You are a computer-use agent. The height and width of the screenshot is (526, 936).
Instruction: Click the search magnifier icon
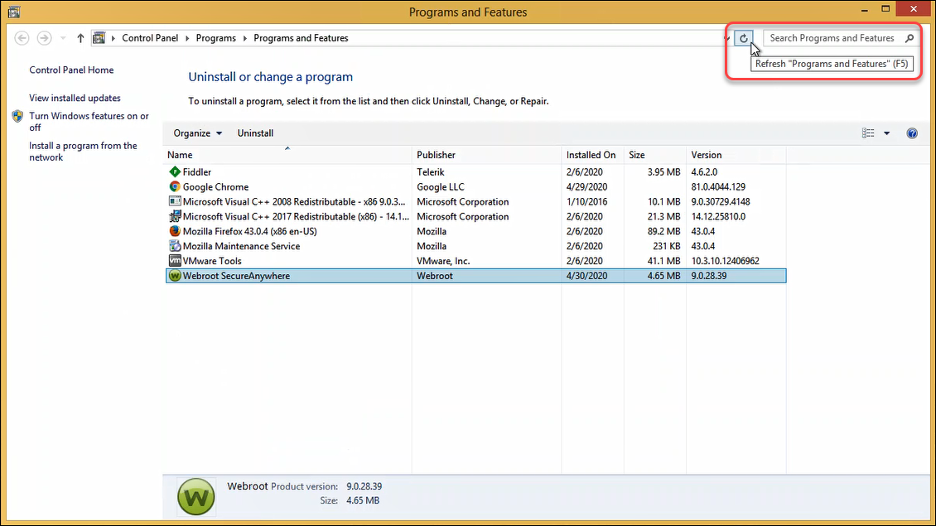click(909, 38)
